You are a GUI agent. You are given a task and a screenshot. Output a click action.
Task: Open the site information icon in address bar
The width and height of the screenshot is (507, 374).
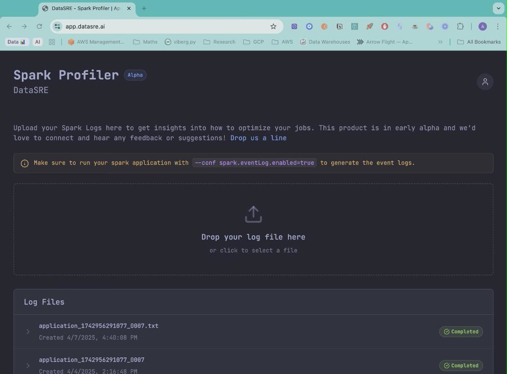[57, 26]
